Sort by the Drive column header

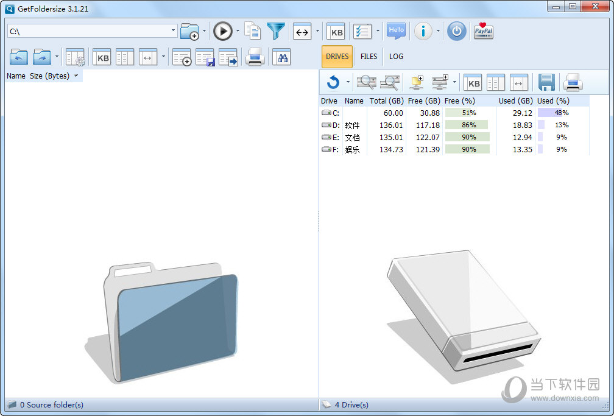tap(329, 101)
